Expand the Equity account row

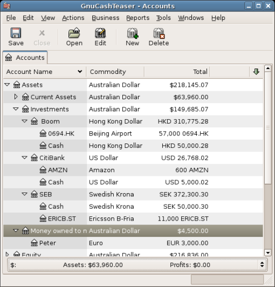7,254
